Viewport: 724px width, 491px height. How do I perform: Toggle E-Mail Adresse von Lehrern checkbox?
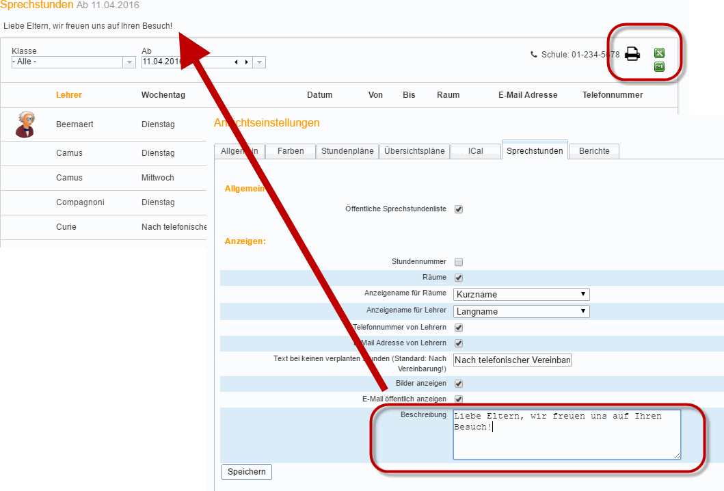tap(459, 343)
